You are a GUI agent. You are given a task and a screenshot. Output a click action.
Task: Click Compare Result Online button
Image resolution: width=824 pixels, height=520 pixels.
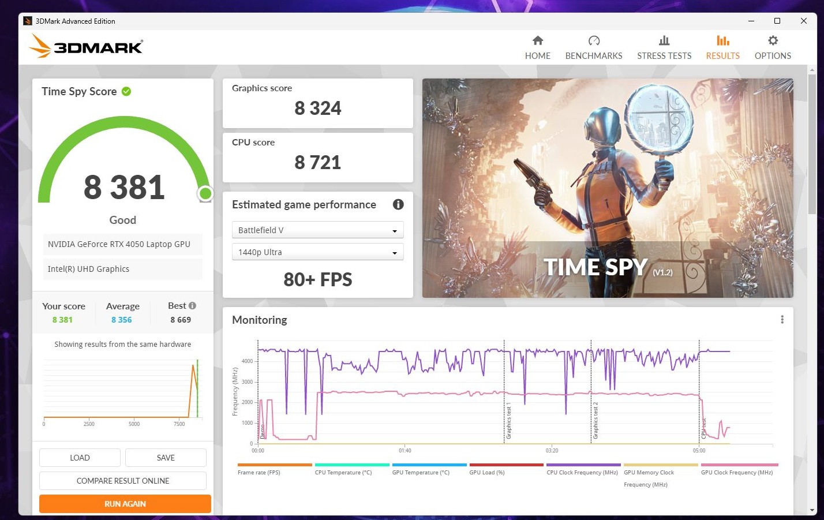tap(123, 481)
